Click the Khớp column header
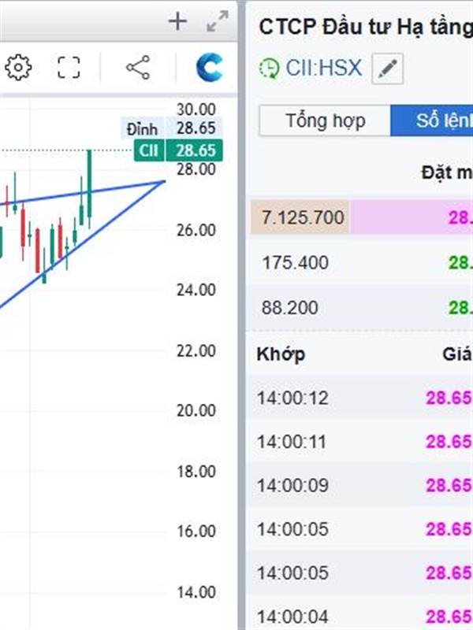 click(281, 354)
